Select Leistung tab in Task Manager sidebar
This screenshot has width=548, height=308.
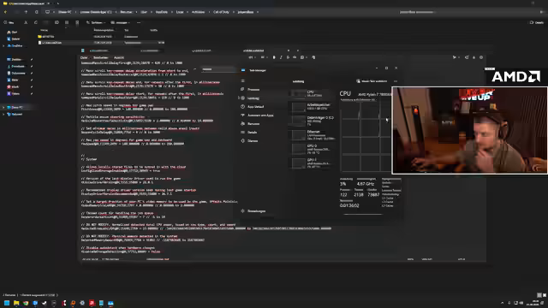point(253,98)
